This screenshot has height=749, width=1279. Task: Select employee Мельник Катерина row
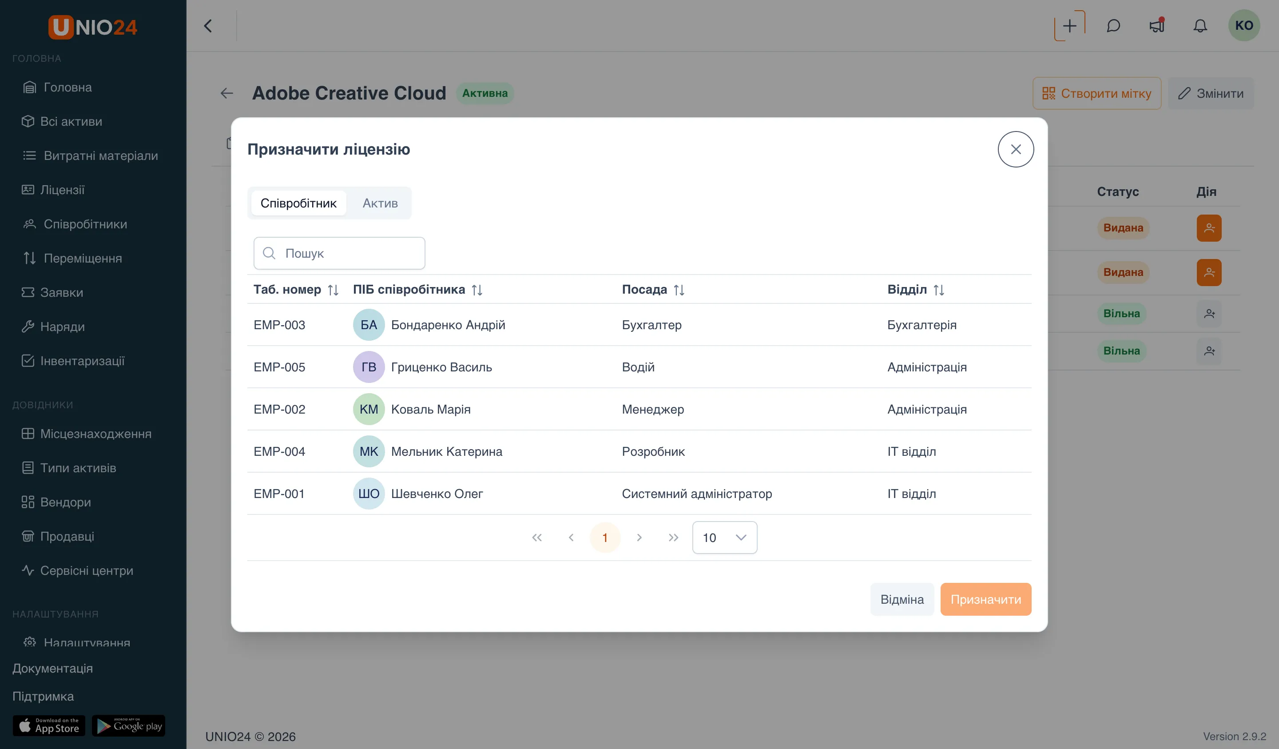(639, 451)
